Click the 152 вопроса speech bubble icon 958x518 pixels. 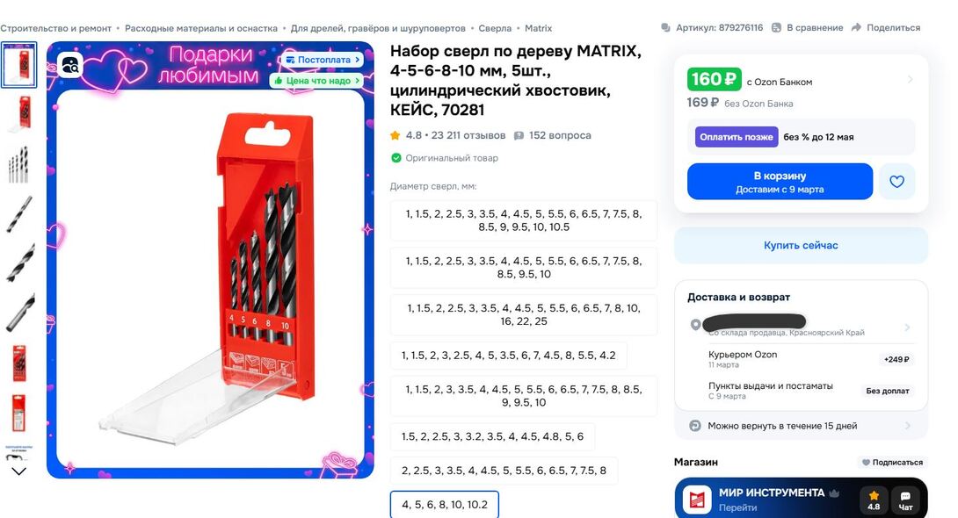point(519,135)
